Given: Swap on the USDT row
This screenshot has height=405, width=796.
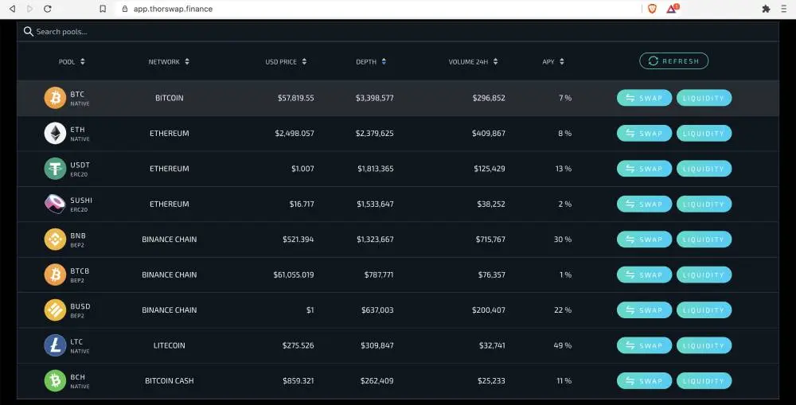Looking at the screenshot, I should click(644, 169).
